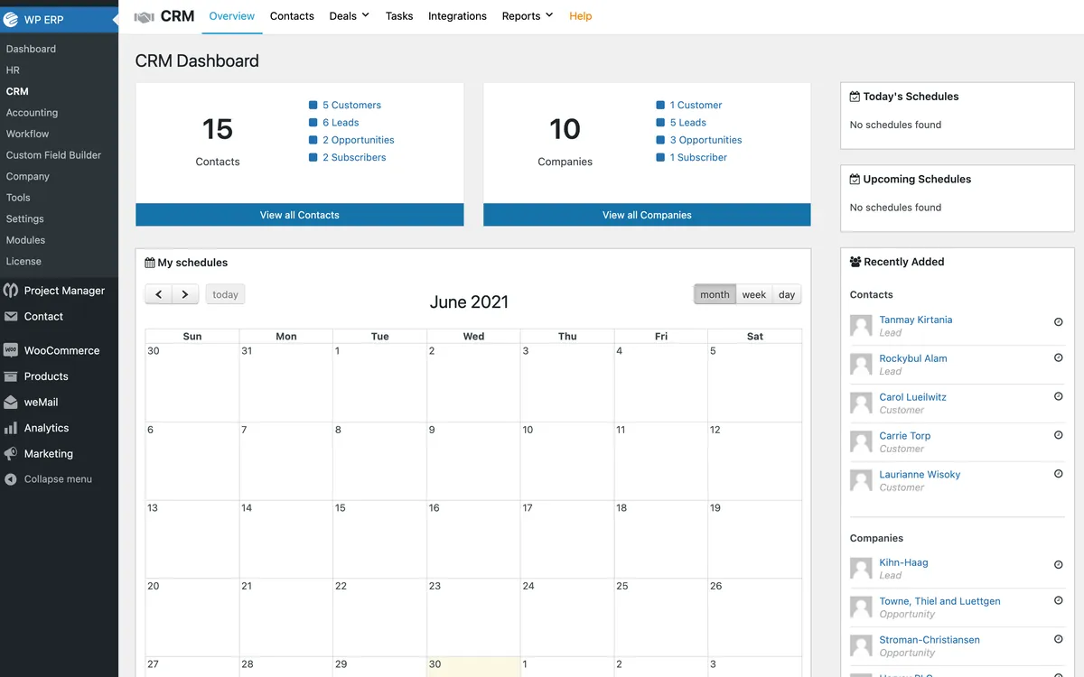1084x677 pixels.
Task: Open the 1 Customer companies link
Action: coord(696,105)
